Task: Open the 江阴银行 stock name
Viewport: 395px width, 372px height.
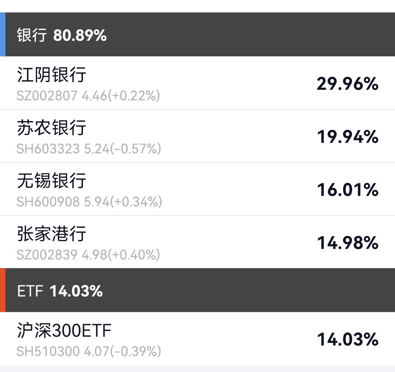Action: (52, 75)
